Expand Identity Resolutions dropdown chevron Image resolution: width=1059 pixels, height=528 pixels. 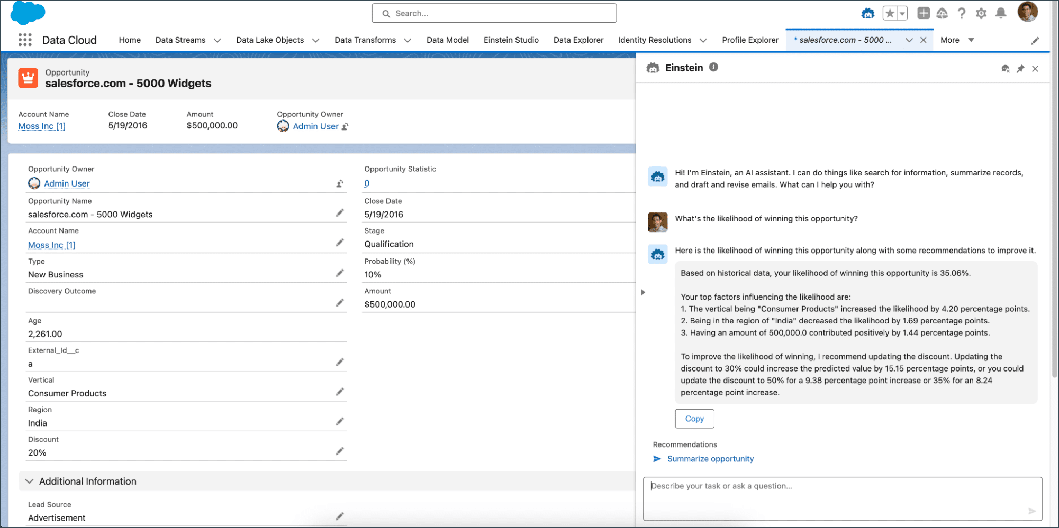(703, 41)
